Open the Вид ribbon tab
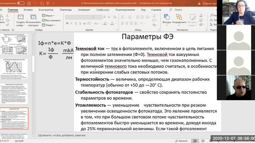Image resolution: width=255 pixels, height=143 pixels. [143, 10]
